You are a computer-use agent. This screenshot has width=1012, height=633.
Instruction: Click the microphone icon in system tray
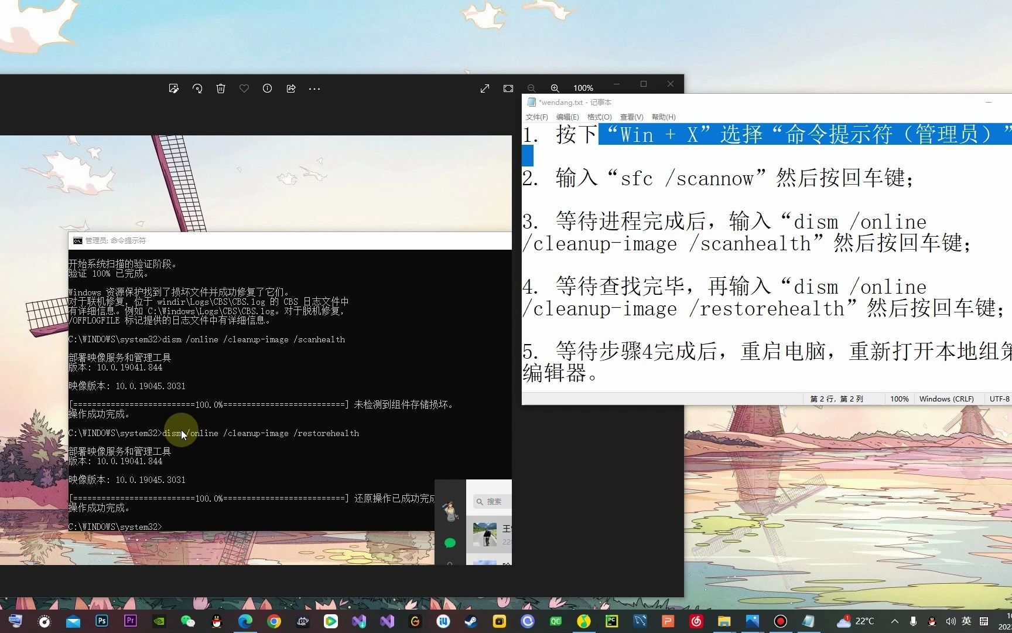[913, 621]
